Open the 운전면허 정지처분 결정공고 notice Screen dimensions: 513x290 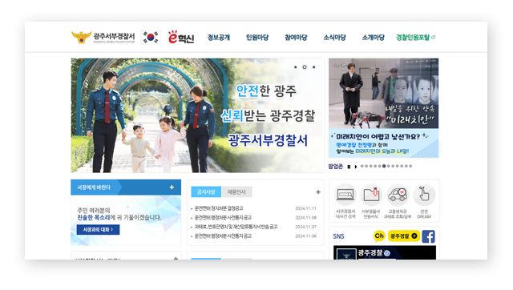219,208
